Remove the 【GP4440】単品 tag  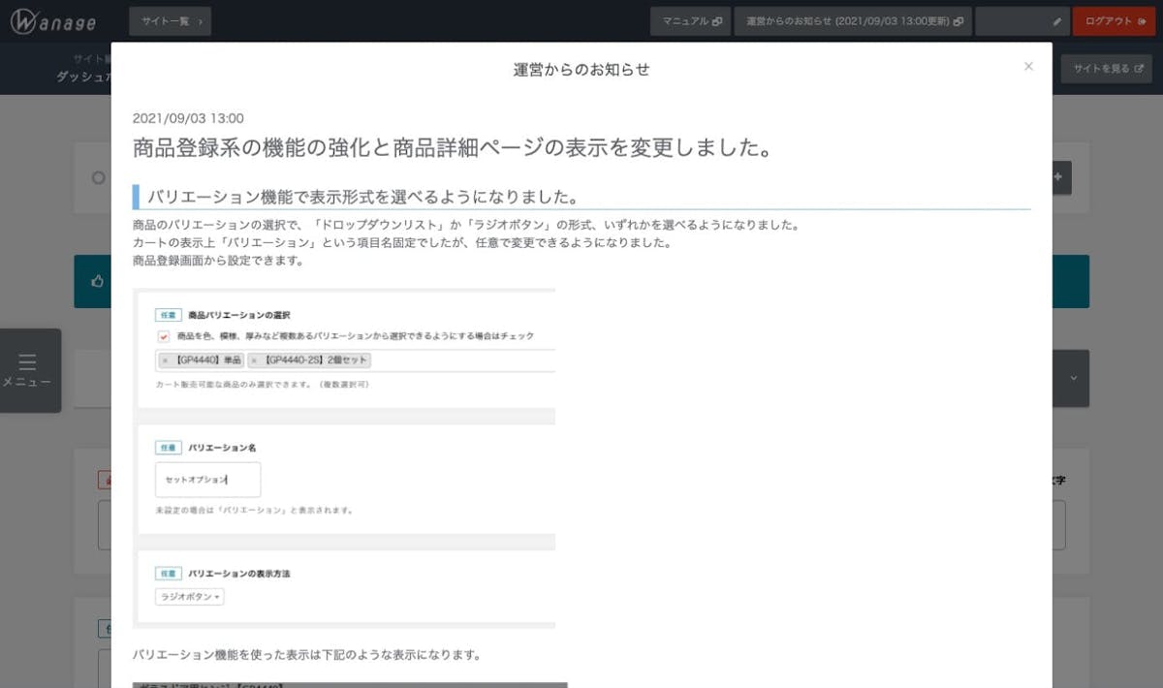click(166, 360)
